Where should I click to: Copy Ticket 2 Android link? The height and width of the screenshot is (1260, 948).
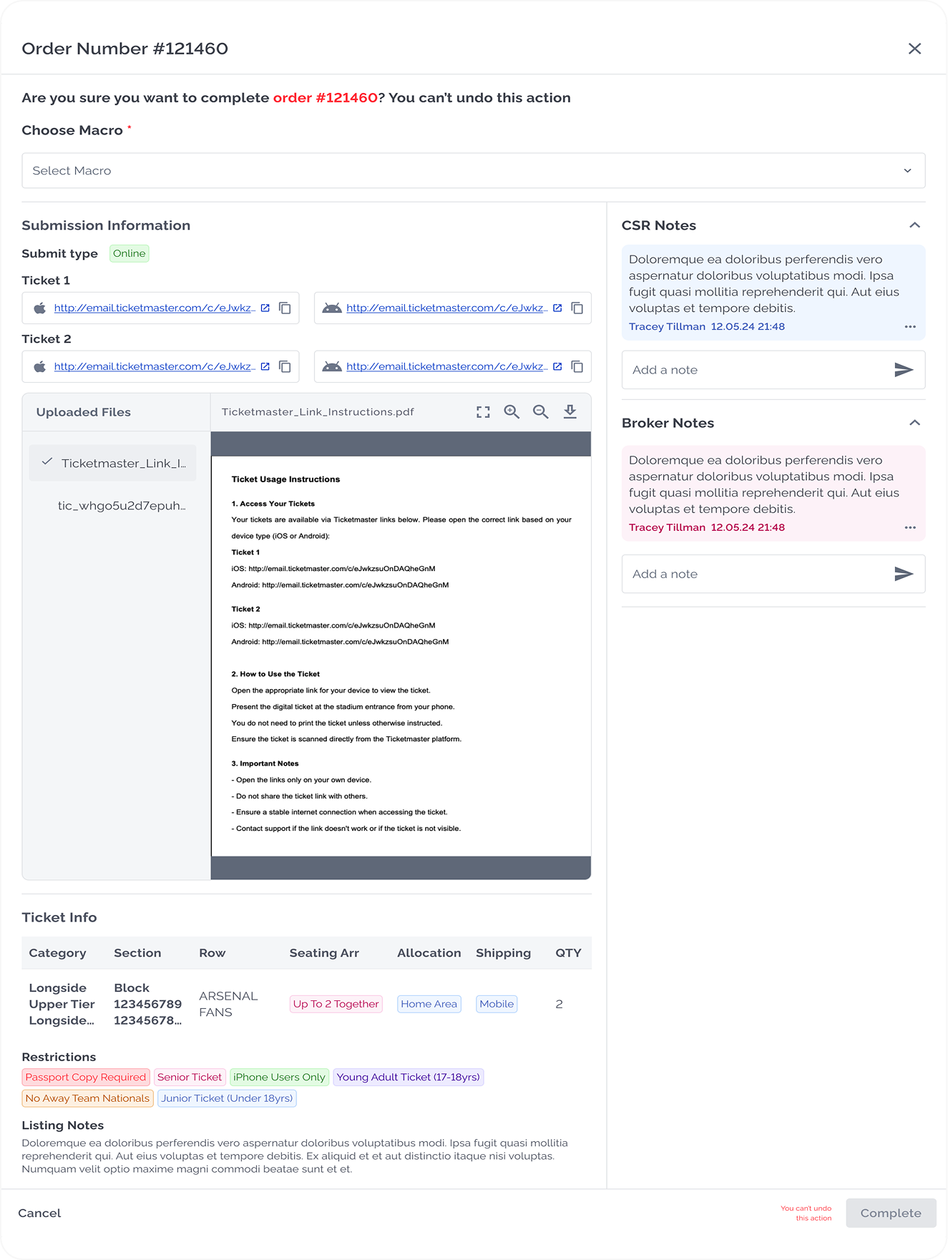[x=577, y=367]
